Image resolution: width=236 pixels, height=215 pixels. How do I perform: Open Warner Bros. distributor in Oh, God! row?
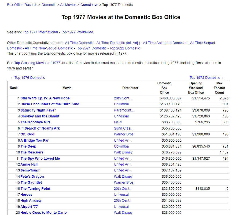[124, 134]
